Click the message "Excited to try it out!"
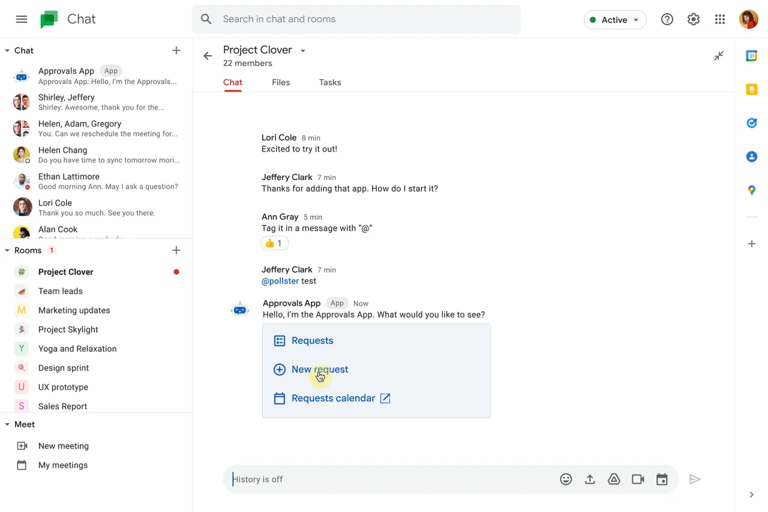The width and height of the screenshot is (768, 512). click(299, 149)
